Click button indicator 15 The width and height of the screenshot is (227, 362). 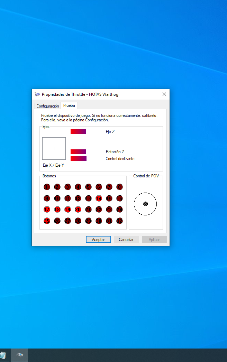pos(109,198)
